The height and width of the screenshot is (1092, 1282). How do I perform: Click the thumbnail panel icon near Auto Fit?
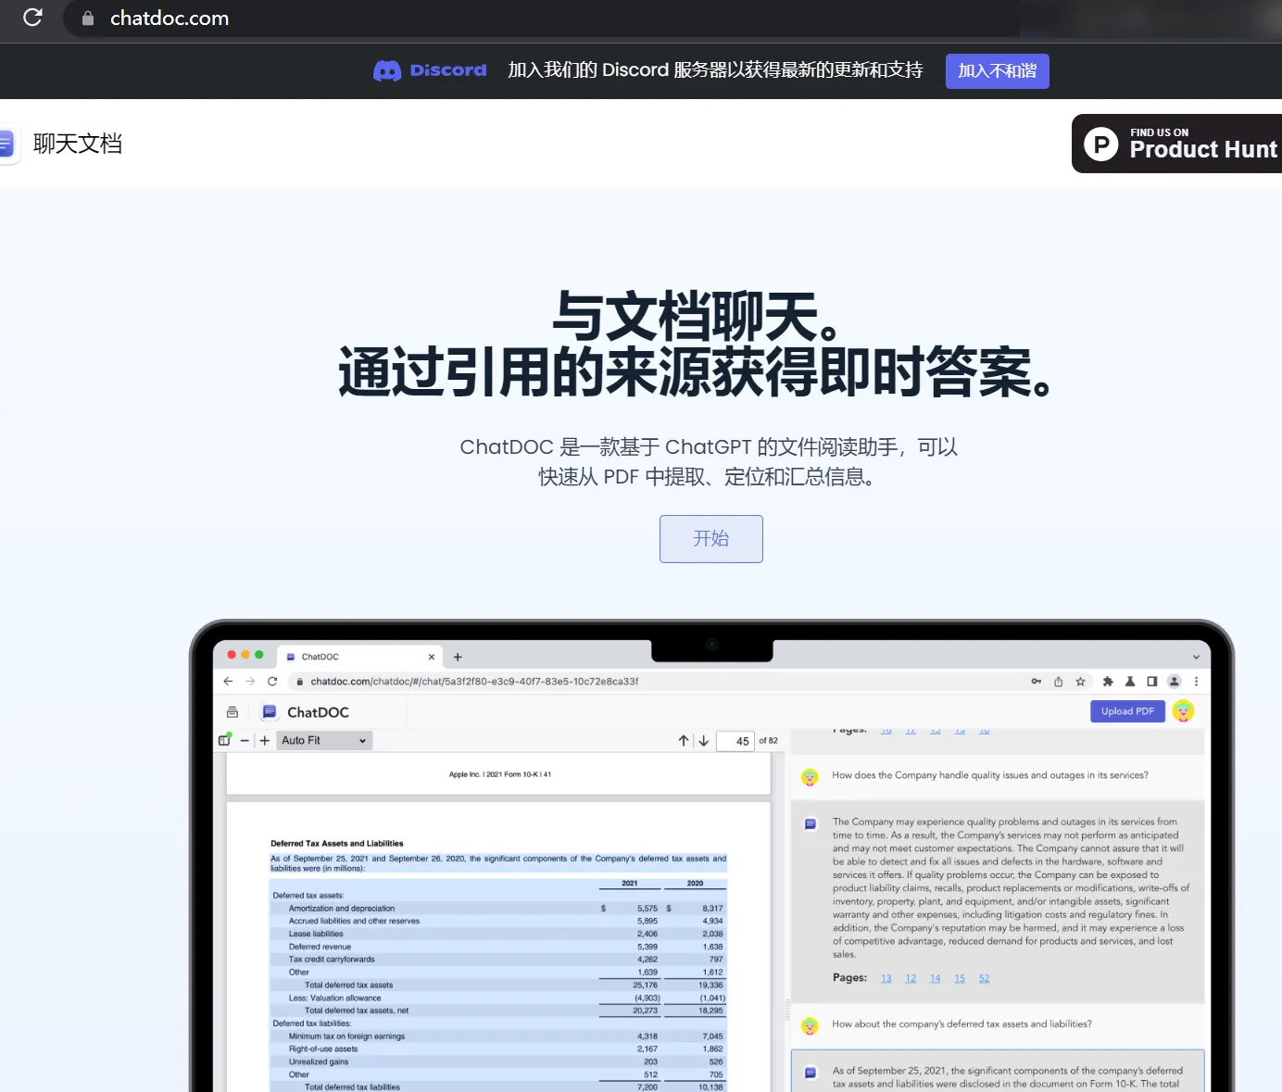click(223, 740)
